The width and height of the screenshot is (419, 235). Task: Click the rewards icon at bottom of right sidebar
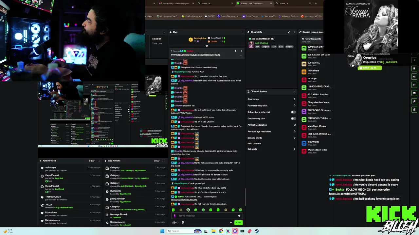pos(414,110)
